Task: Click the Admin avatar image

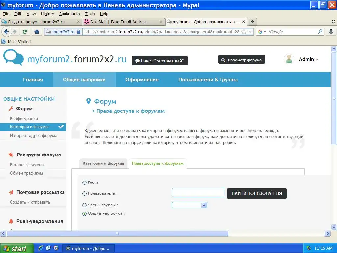Action: (289, 59)
